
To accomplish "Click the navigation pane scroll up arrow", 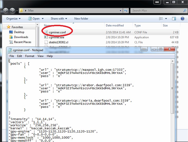I will point(37,25).
